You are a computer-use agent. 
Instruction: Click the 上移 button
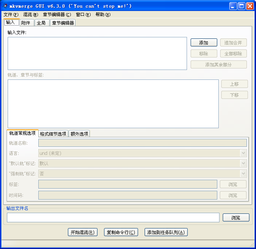tap(234, 84)
